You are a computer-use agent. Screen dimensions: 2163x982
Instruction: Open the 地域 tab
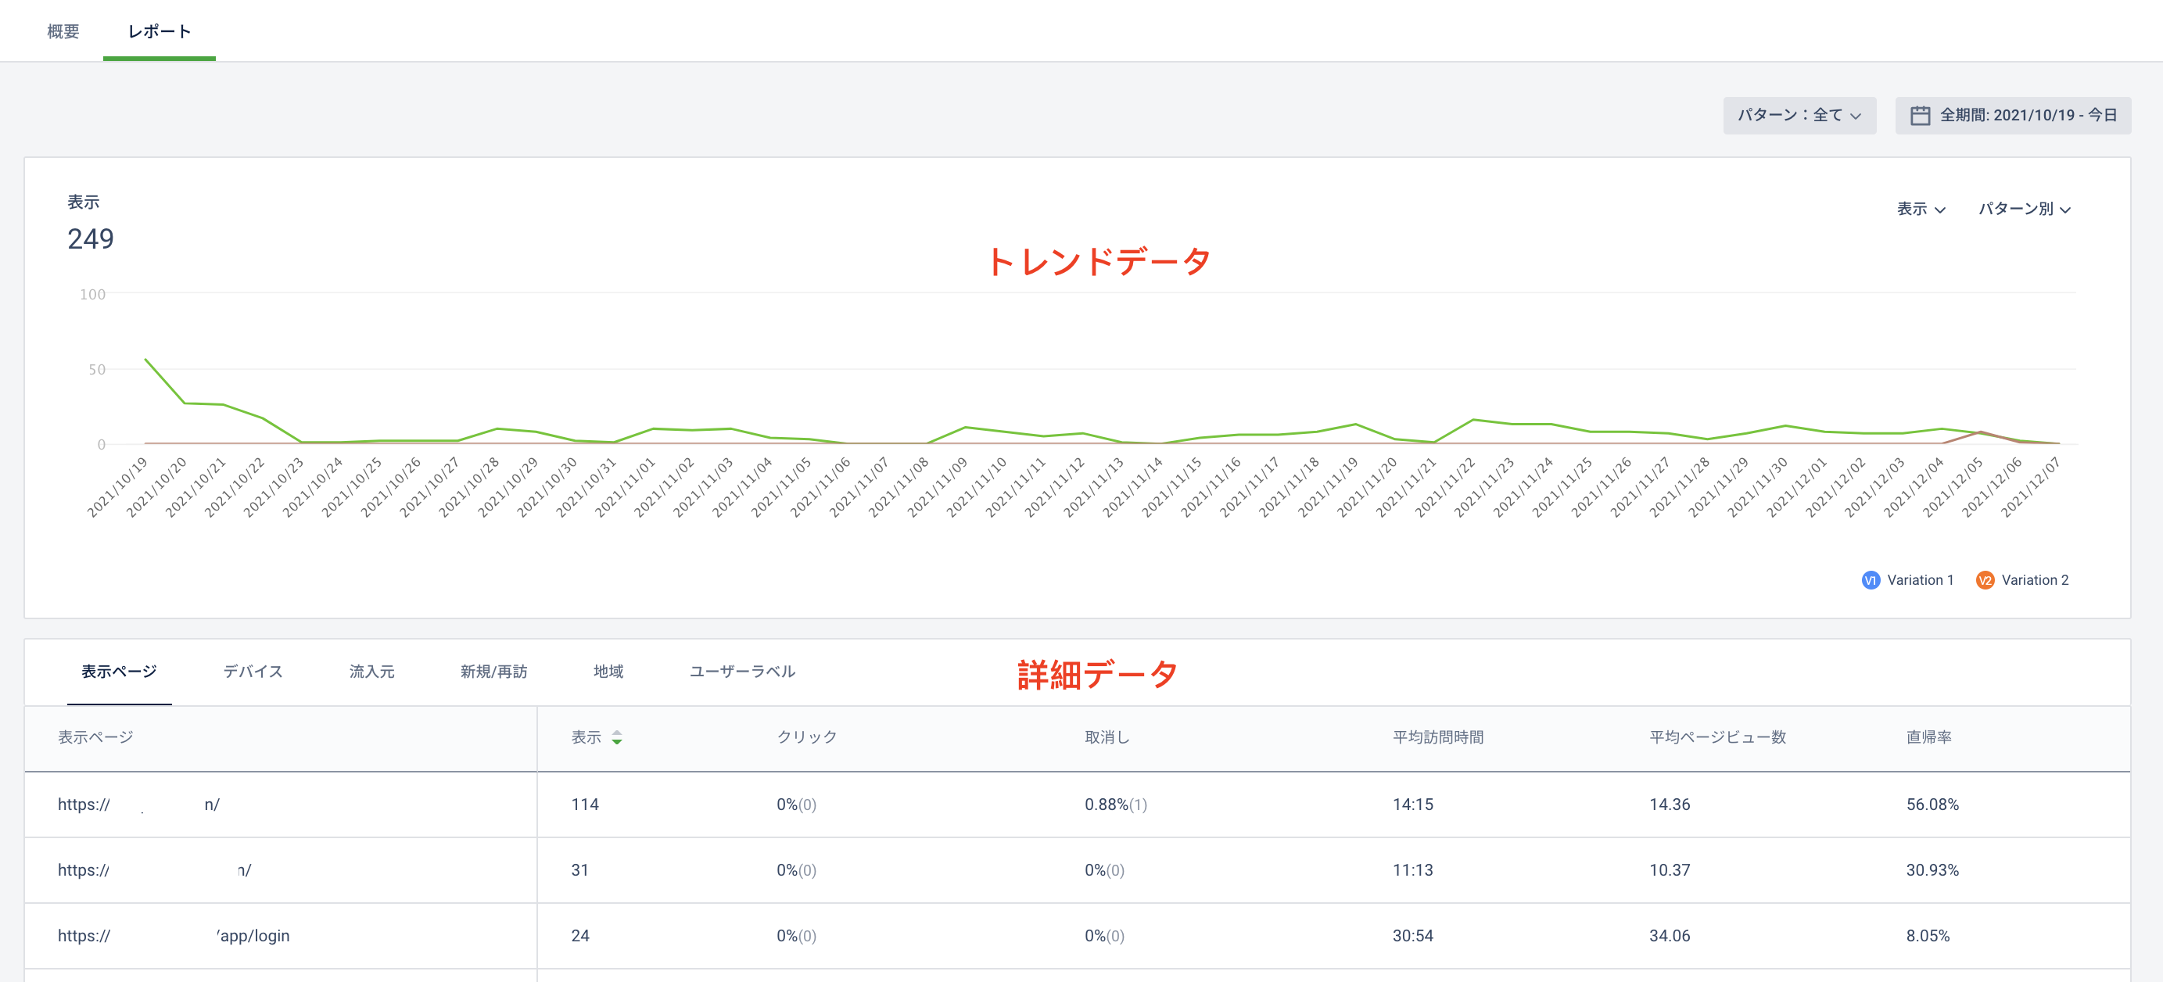pos(608,672)
